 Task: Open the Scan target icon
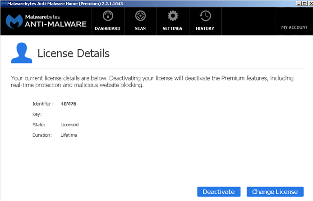pos(140,16)
